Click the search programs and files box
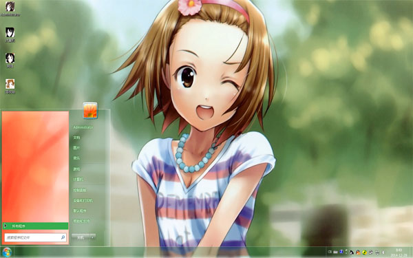 point(35,237)
